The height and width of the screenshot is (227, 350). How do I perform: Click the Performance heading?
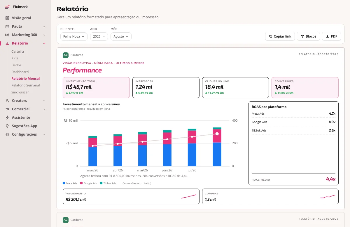pyautogui.click(x=82, y=70)
